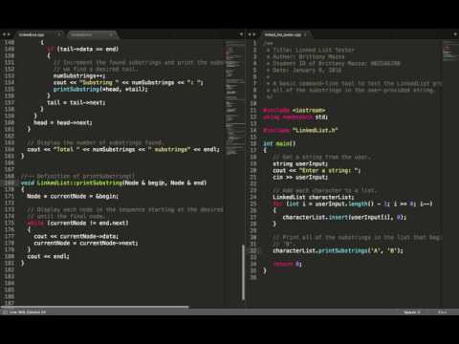This screenshot has width=459, height=344.
Task: Click the left pane vertical scrollbar thumb
Action: pos(243,272)
